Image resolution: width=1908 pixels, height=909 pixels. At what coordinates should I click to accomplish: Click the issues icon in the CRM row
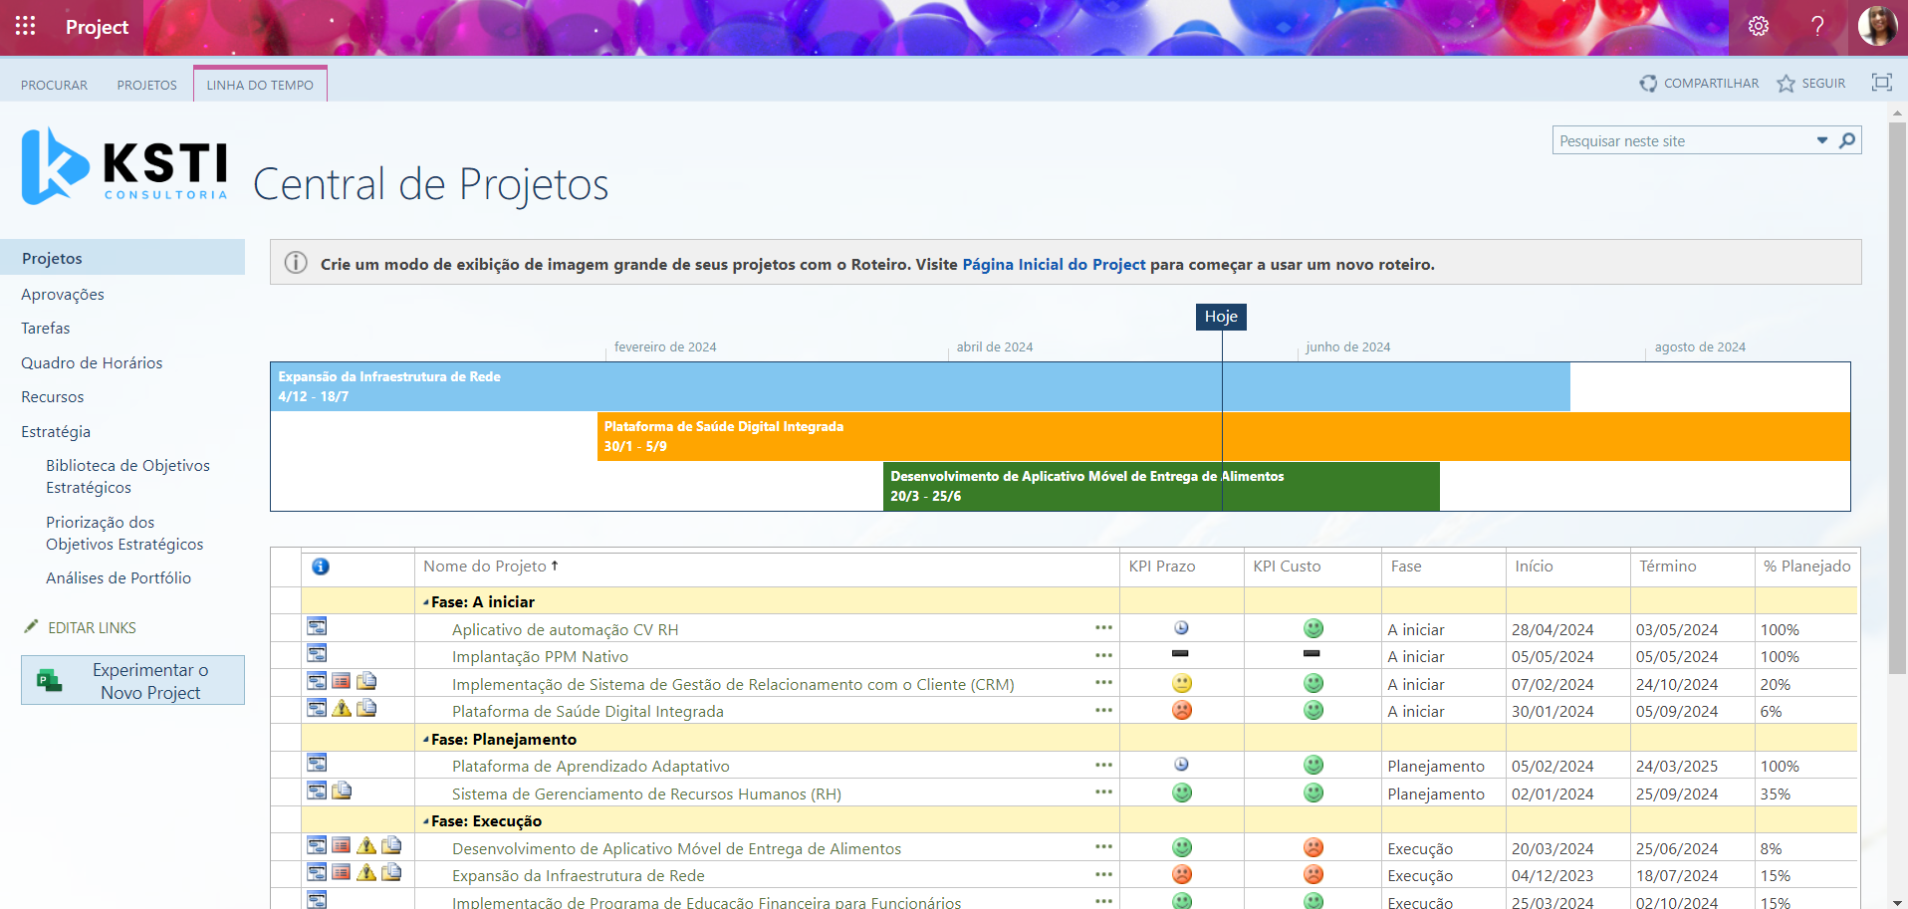click(x=342, y=682)
